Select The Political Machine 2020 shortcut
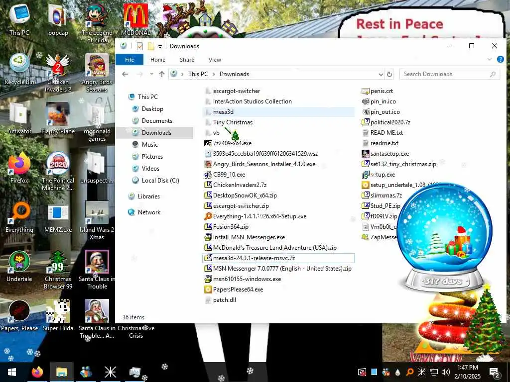 pyautogui.click(x=58, y=172)
